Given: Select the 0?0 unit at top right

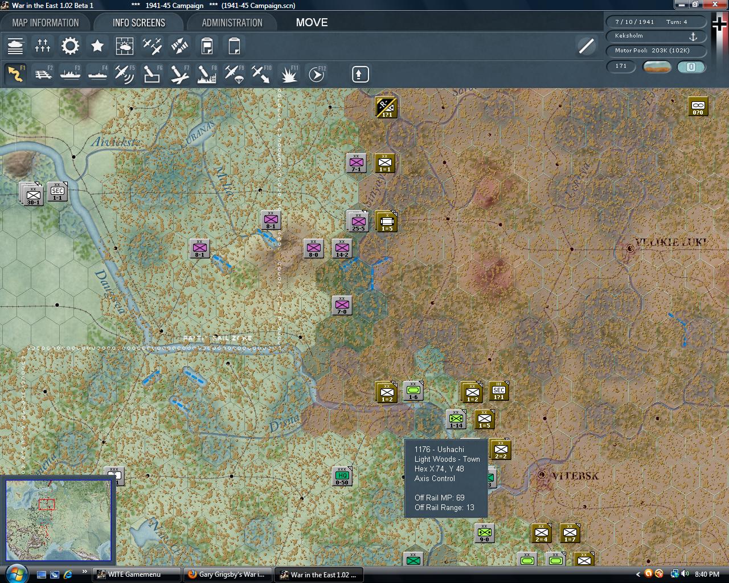Looking at the screenshot, I should coord(698,106).
